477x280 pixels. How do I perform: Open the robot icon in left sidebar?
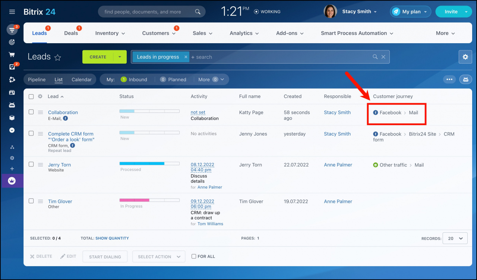click(12, 105)
